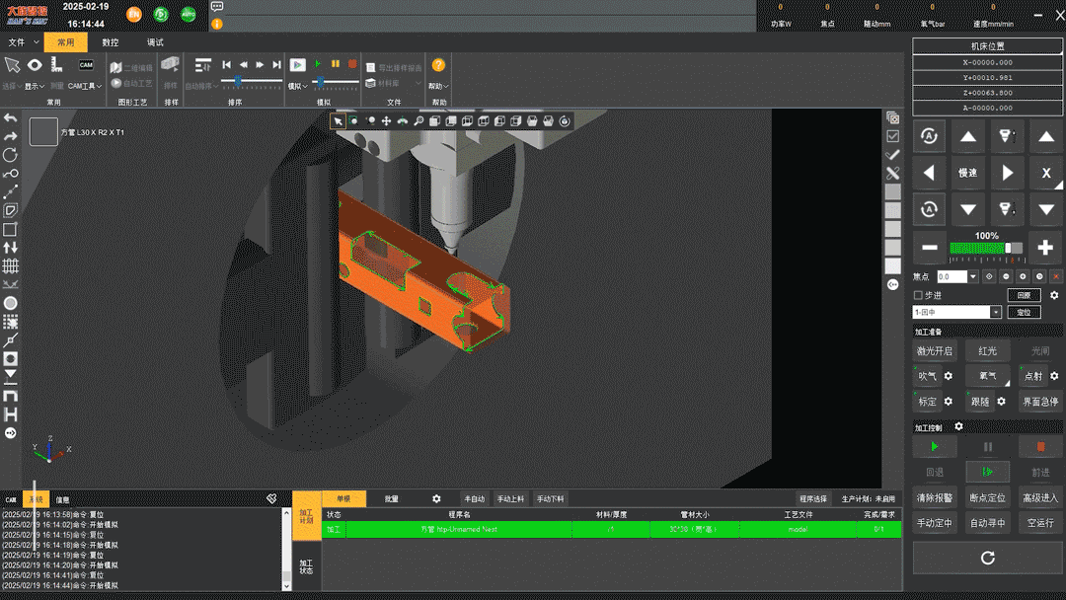
Task: Open settings gear beside 吹气 button
Action: click(x=949, y=376)
